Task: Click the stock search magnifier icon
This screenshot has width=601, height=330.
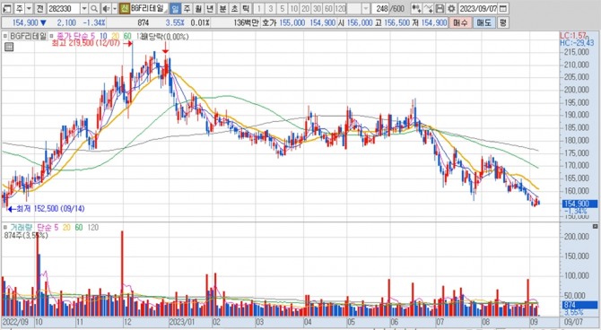Action: [94, 8]
